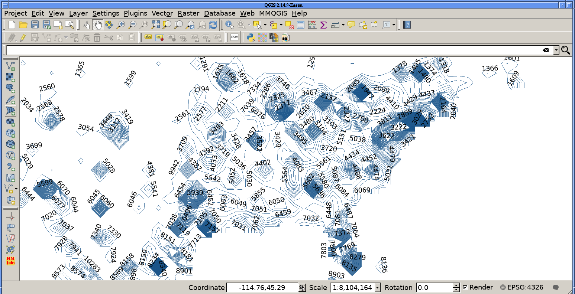Select the Measure Line ruler tool
This screenshot has width=575, height=294.
[x=335, y=25]
